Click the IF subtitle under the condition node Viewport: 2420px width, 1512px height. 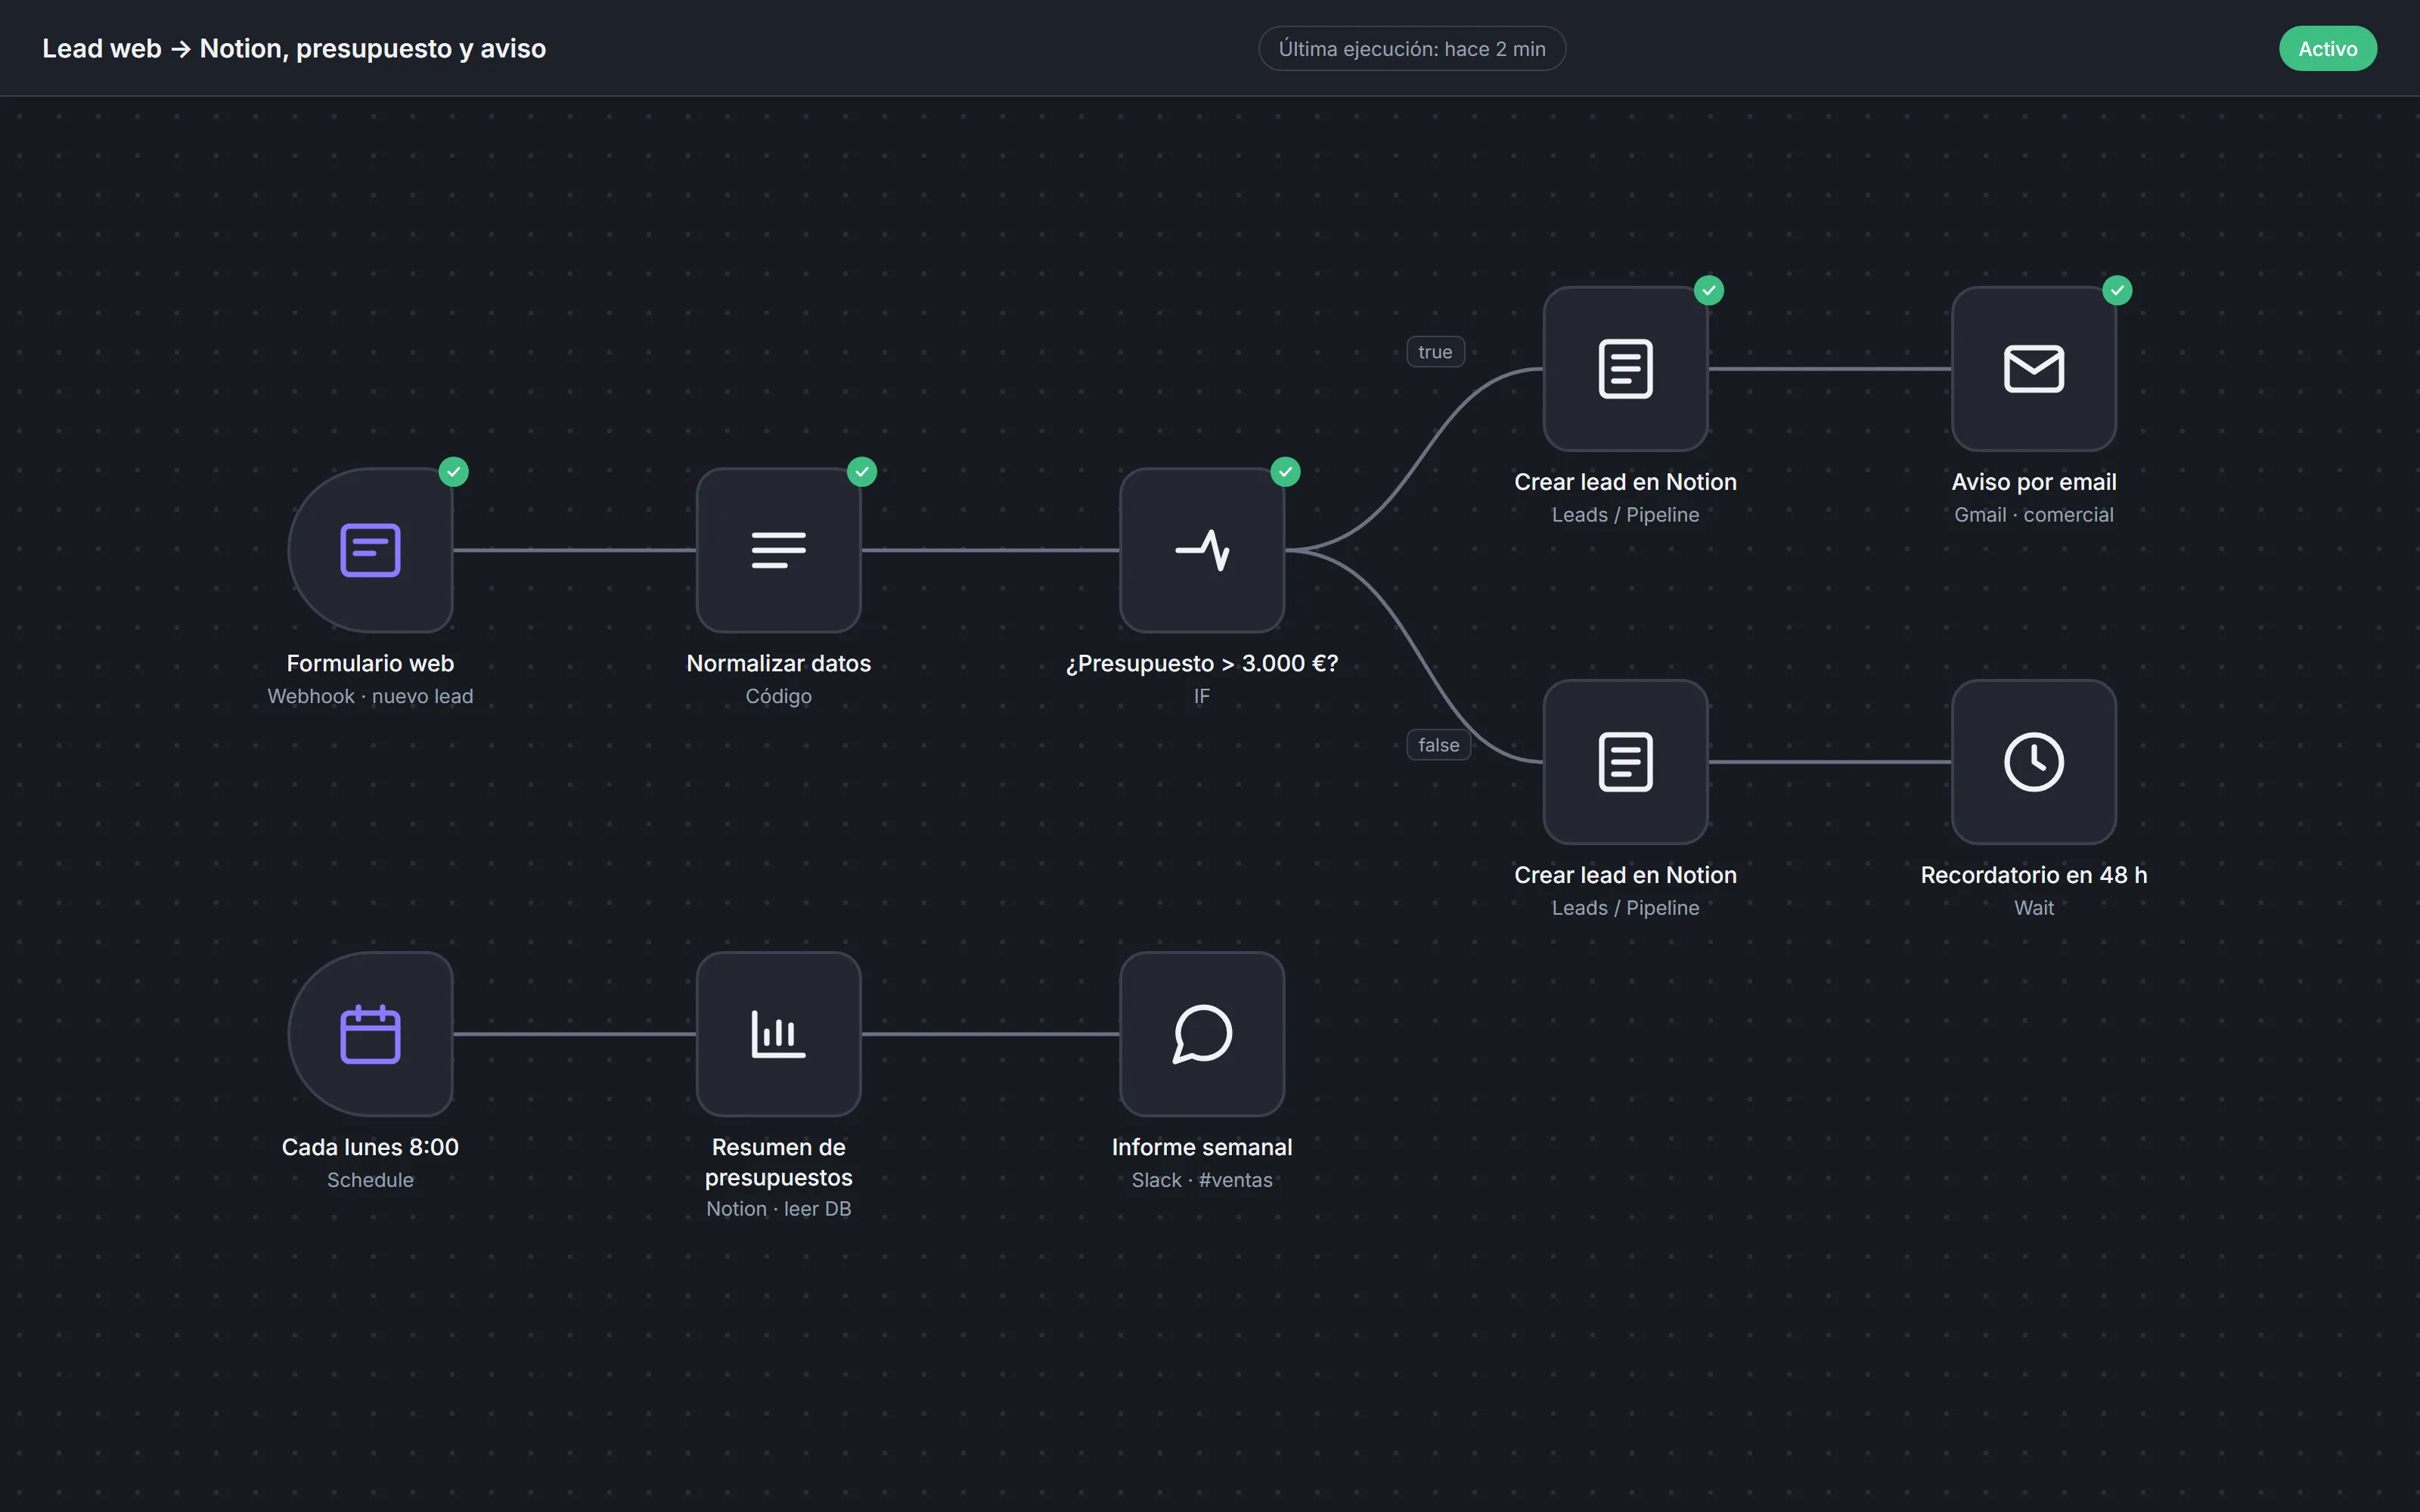1202,696
